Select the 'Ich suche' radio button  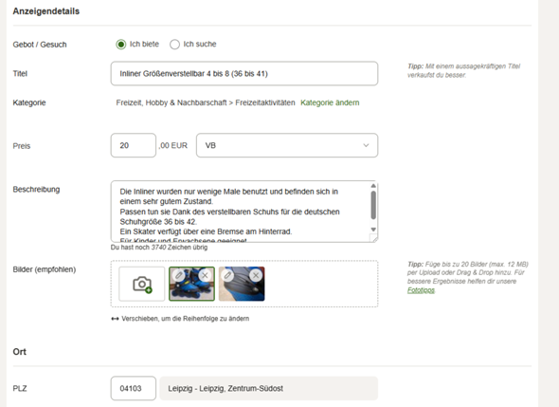click(x=174, y=45)
